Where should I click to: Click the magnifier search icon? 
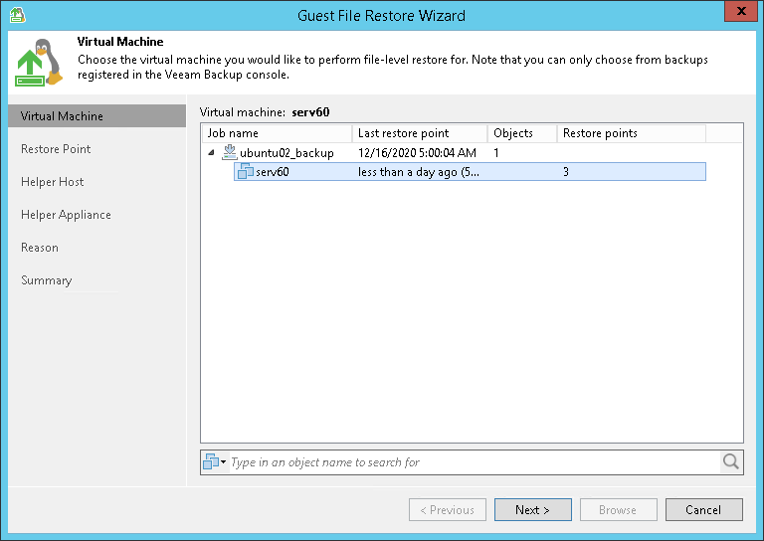point(730,461)
